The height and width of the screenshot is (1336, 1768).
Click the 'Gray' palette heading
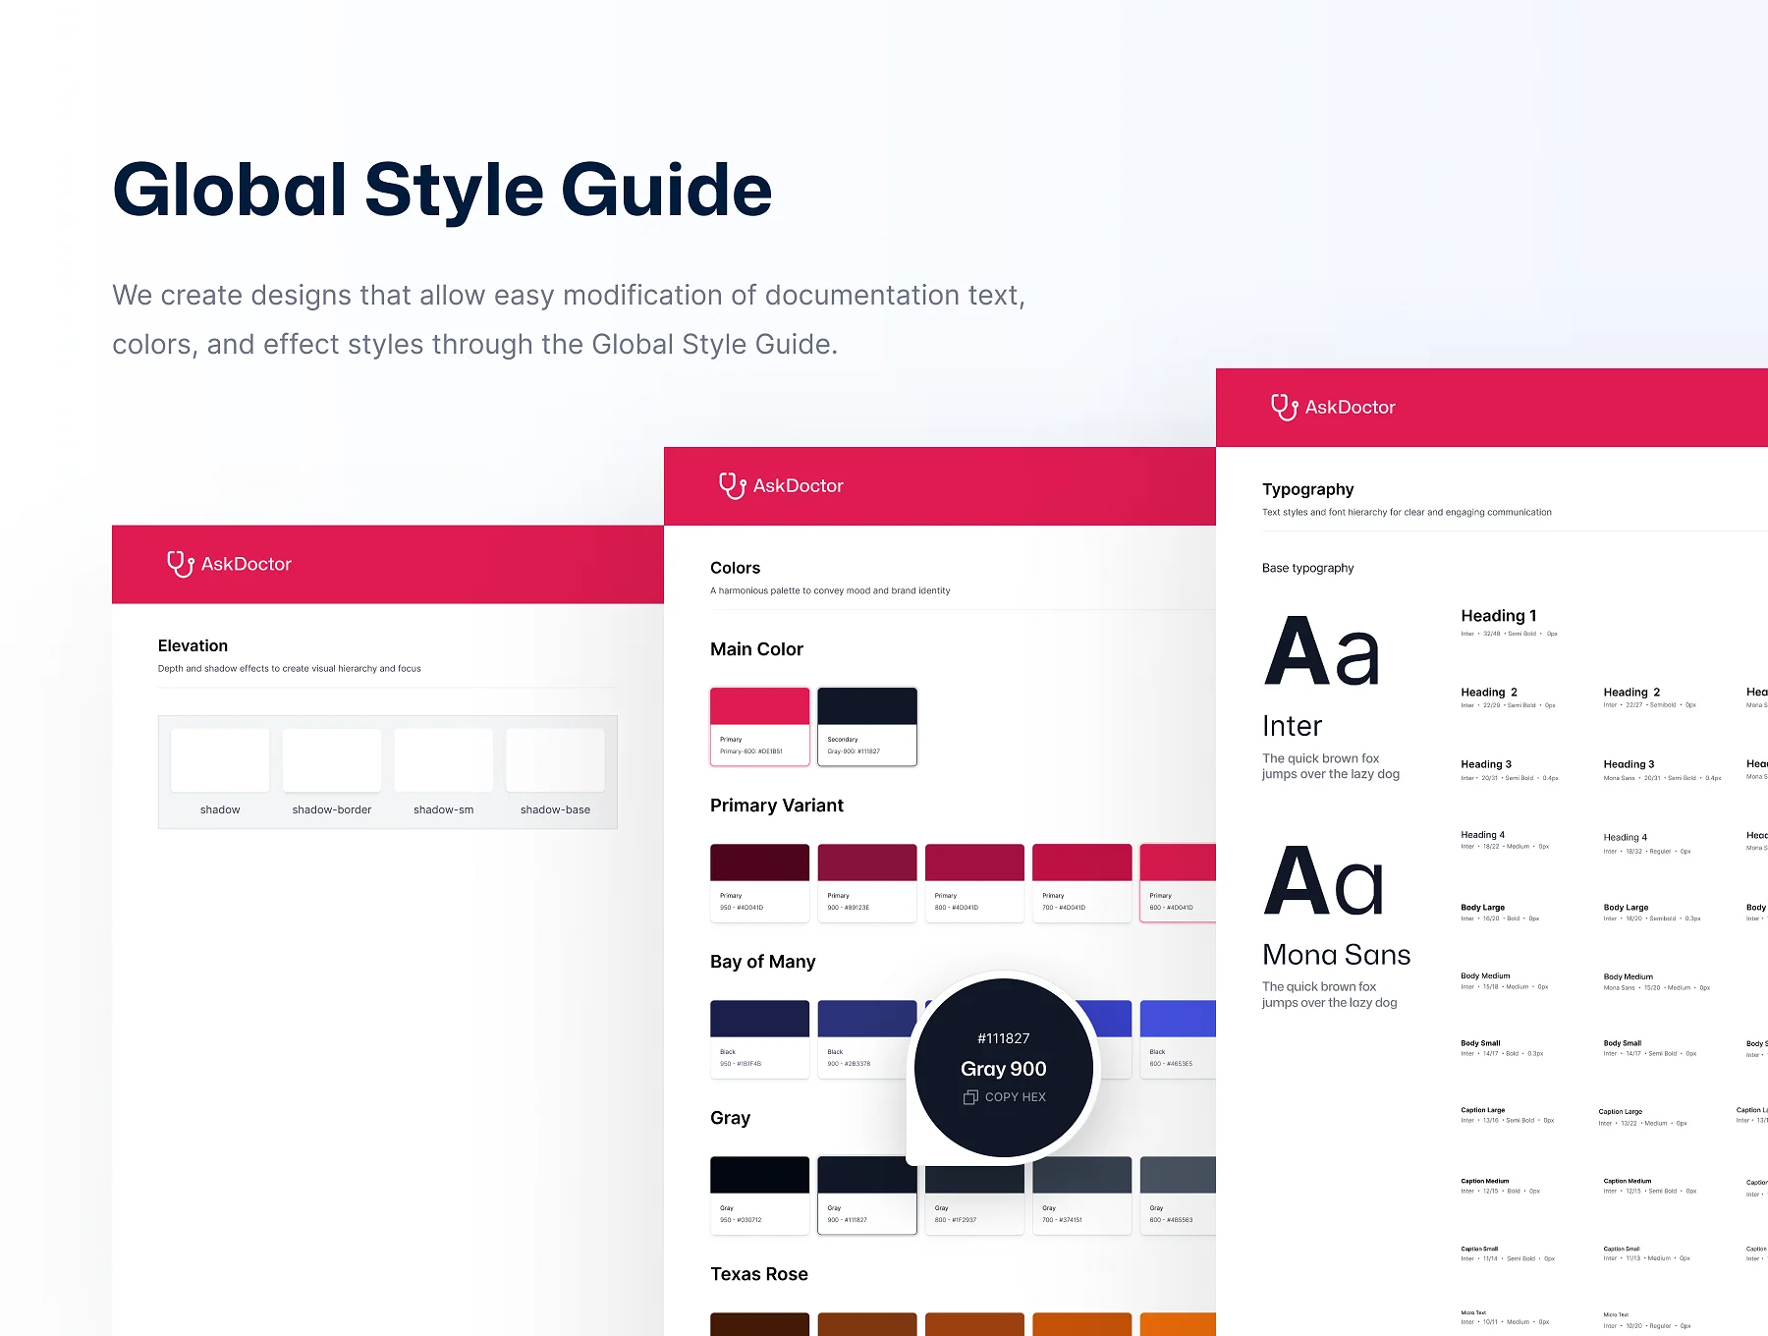tap(730, 1118)
